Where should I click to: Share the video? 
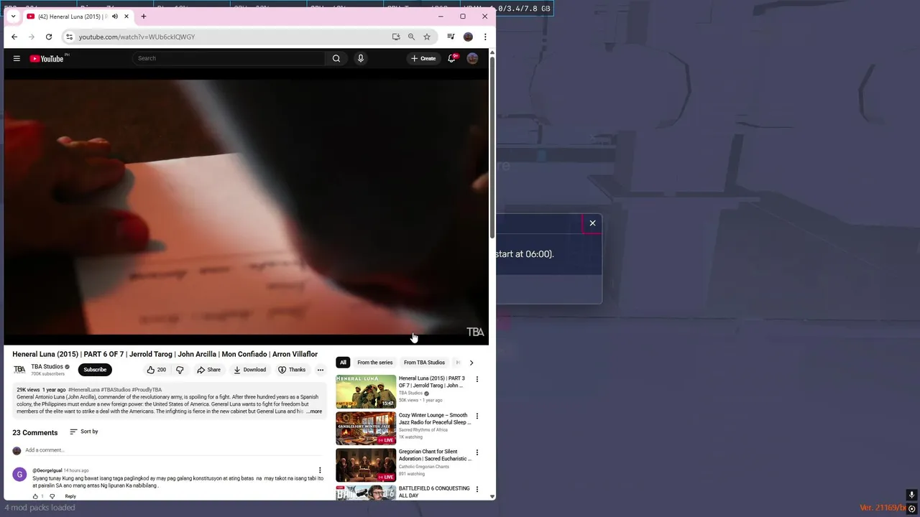[x=208, y=370]
